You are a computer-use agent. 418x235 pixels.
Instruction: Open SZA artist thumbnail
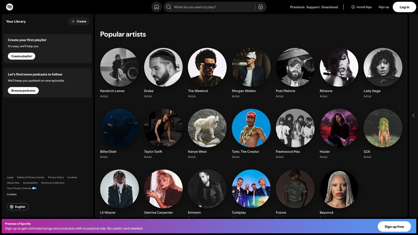pyautogui.click(x=383, y=128)
